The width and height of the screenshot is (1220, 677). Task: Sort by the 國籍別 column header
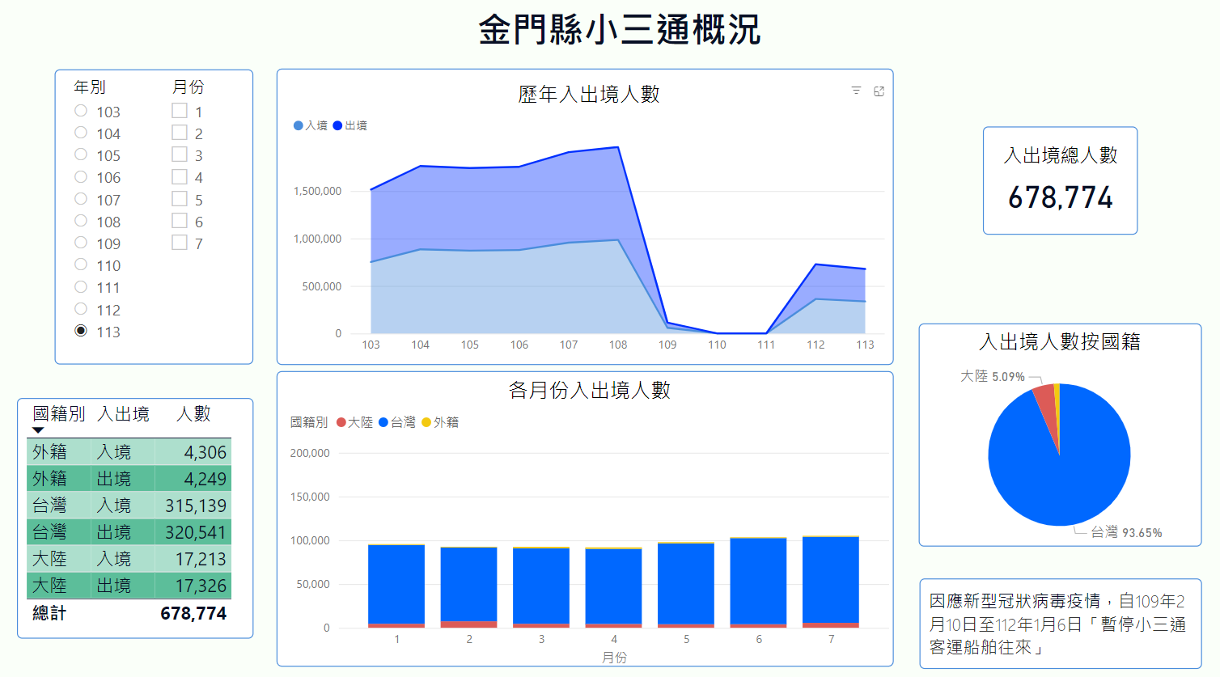click(58, 414)
